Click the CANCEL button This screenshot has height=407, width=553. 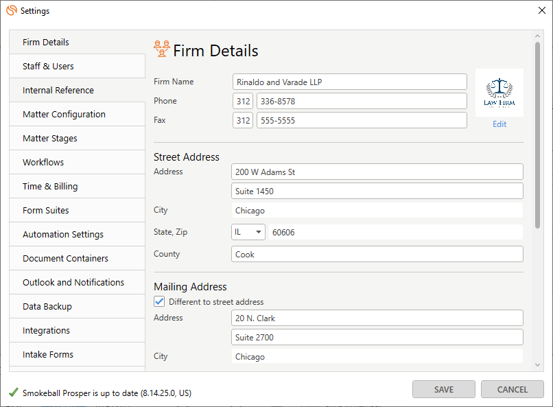512,389
